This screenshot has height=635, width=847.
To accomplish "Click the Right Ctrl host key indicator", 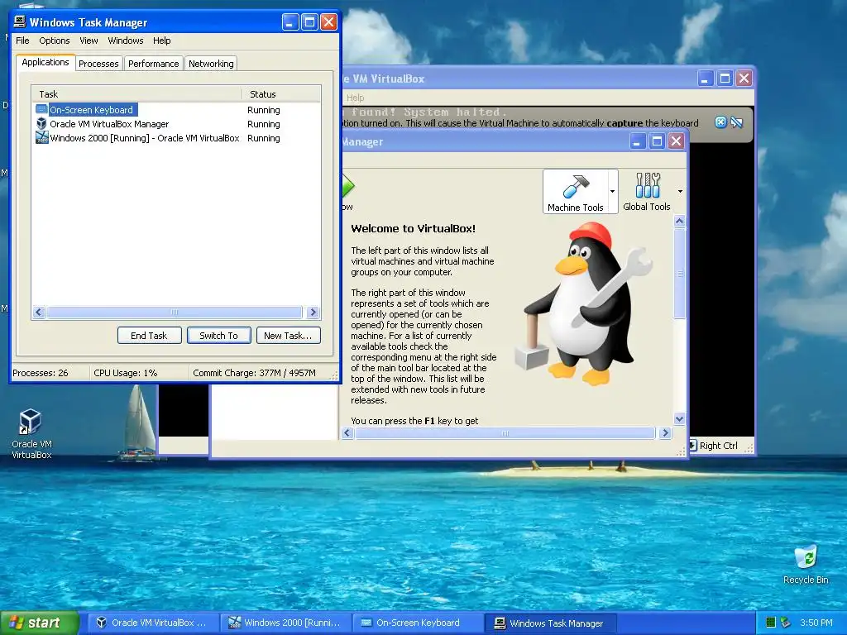I will tap(719, 446).
